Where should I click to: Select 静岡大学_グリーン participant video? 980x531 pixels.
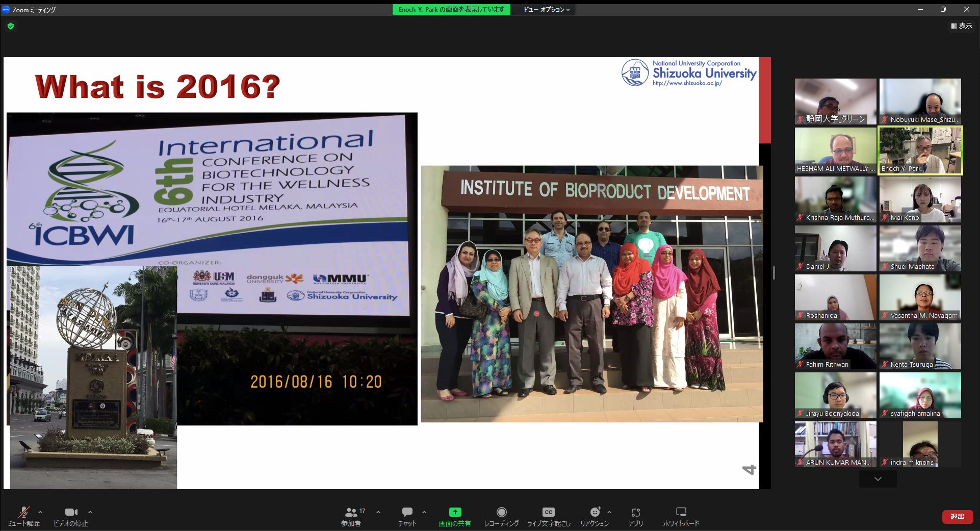(x=835, y=101)
